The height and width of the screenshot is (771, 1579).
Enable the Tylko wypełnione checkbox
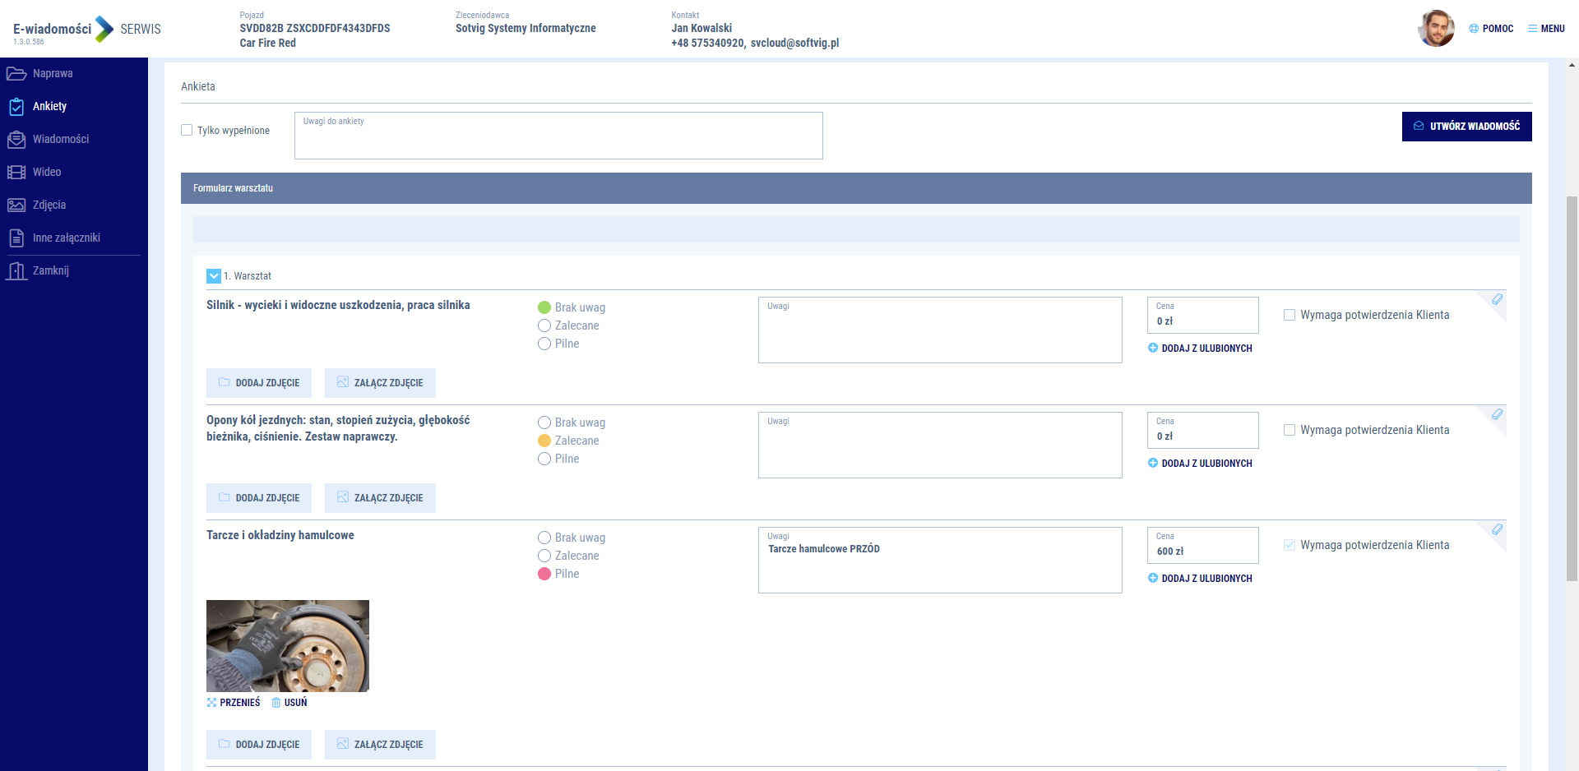(x=187, y=130)
